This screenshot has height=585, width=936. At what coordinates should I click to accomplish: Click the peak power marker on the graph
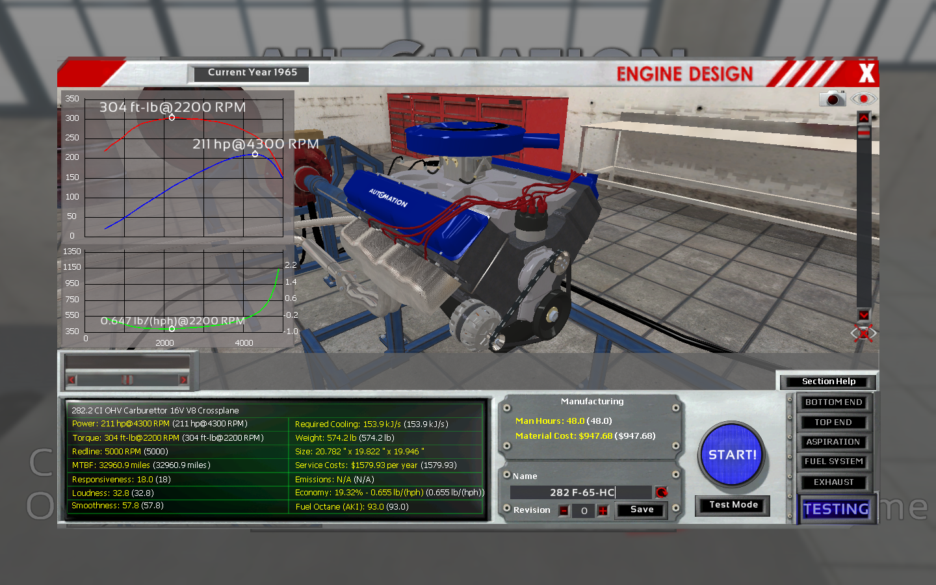point(255,154)
